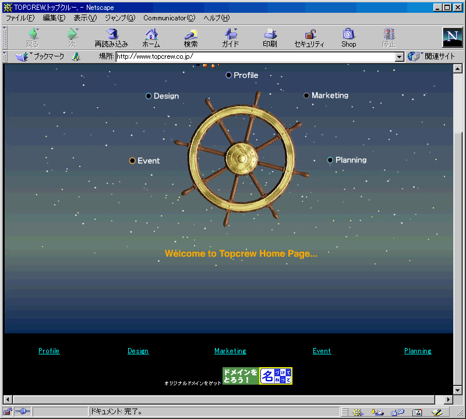Click the オリジナルドメインをゲット caption
Viewport: 466px width, 419px height.
click(x=193, y=383)
